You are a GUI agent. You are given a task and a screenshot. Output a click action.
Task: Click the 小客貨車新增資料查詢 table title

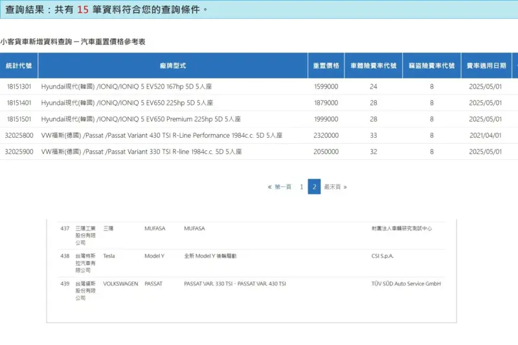73,41
